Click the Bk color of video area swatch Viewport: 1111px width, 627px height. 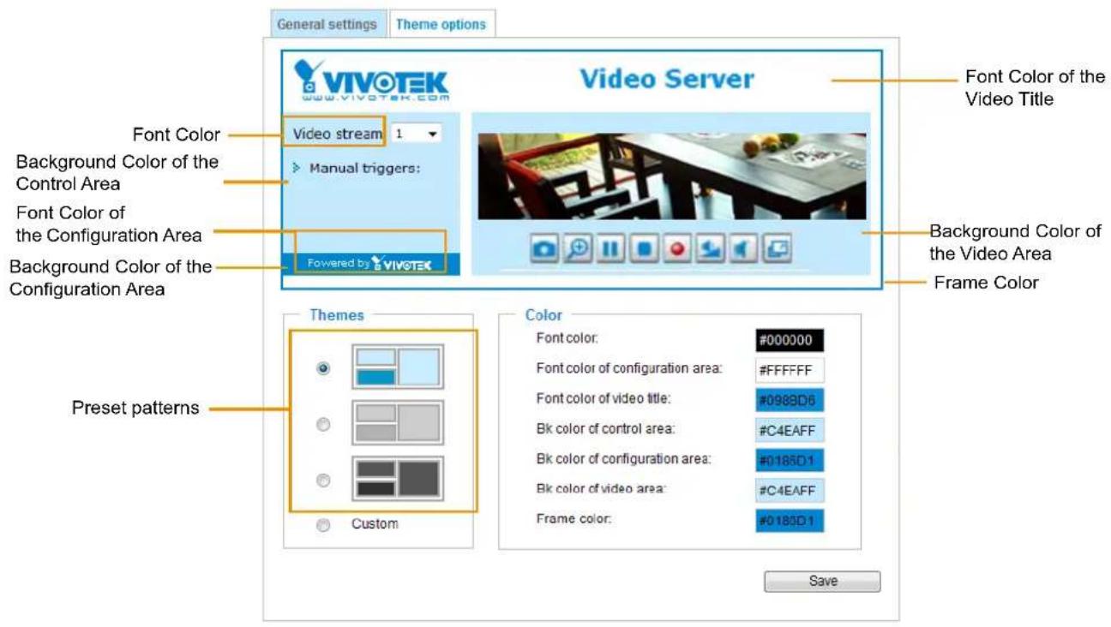coord(790,490)
